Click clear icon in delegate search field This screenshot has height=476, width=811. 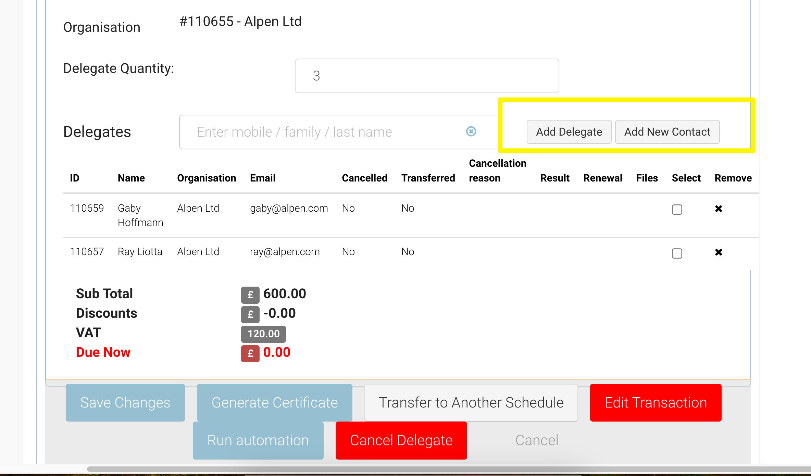[471, 131]
